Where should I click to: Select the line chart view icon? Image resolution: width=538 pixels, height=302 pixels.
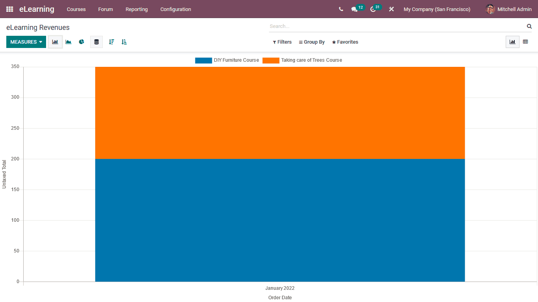[68, 42]
